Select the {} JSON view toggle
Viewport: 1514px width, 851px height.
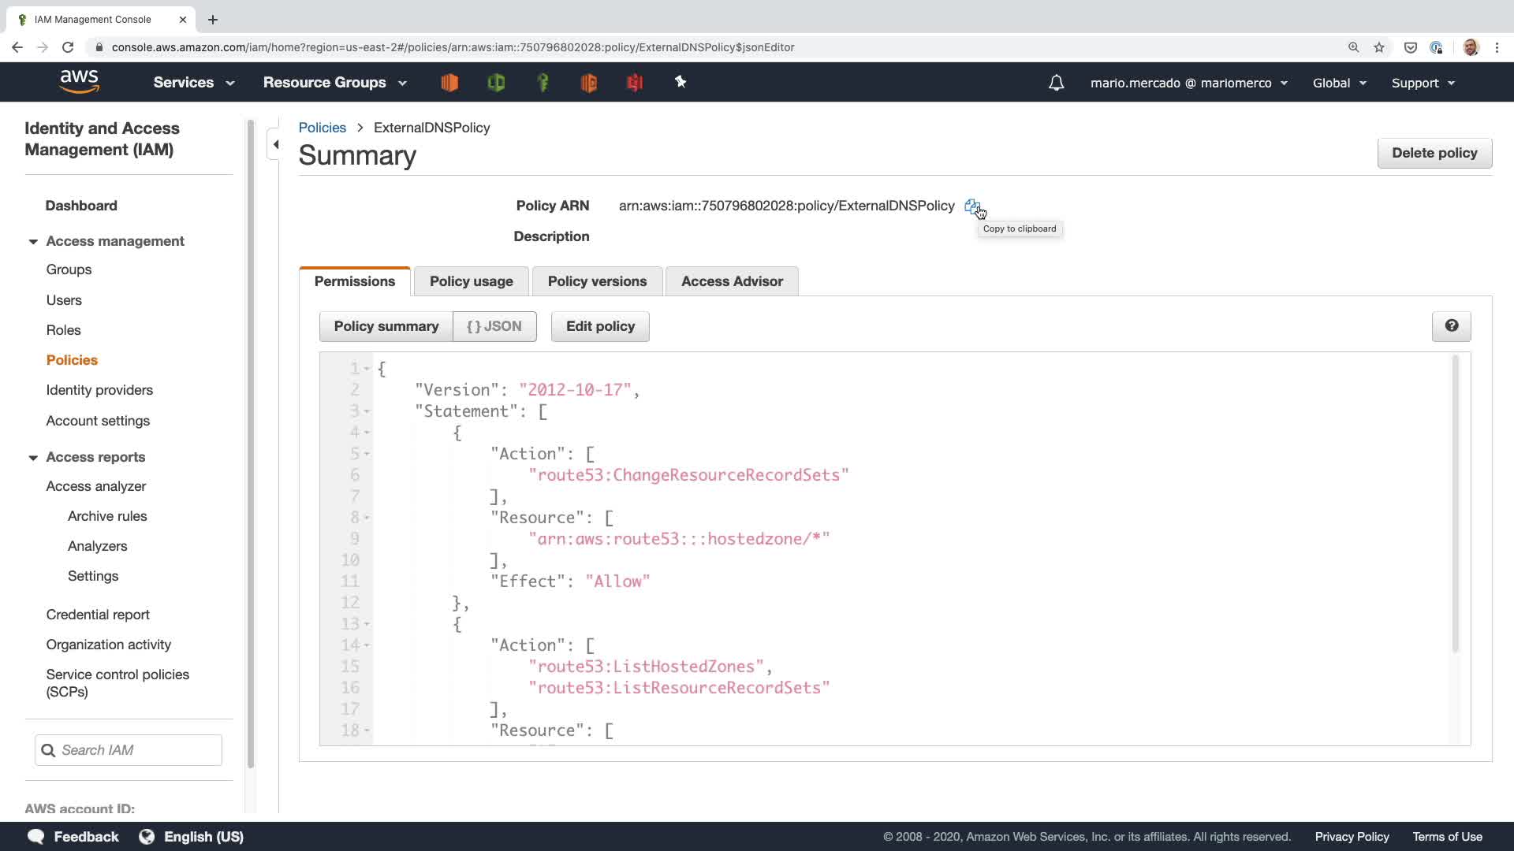pos(494,326)
